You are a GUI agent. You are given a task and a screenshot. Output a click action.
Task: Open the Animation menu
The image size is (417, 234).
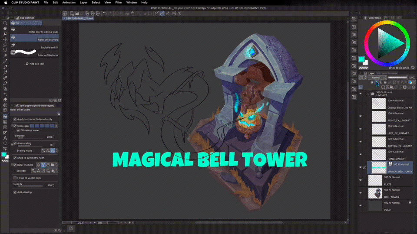tap(69, 3)
